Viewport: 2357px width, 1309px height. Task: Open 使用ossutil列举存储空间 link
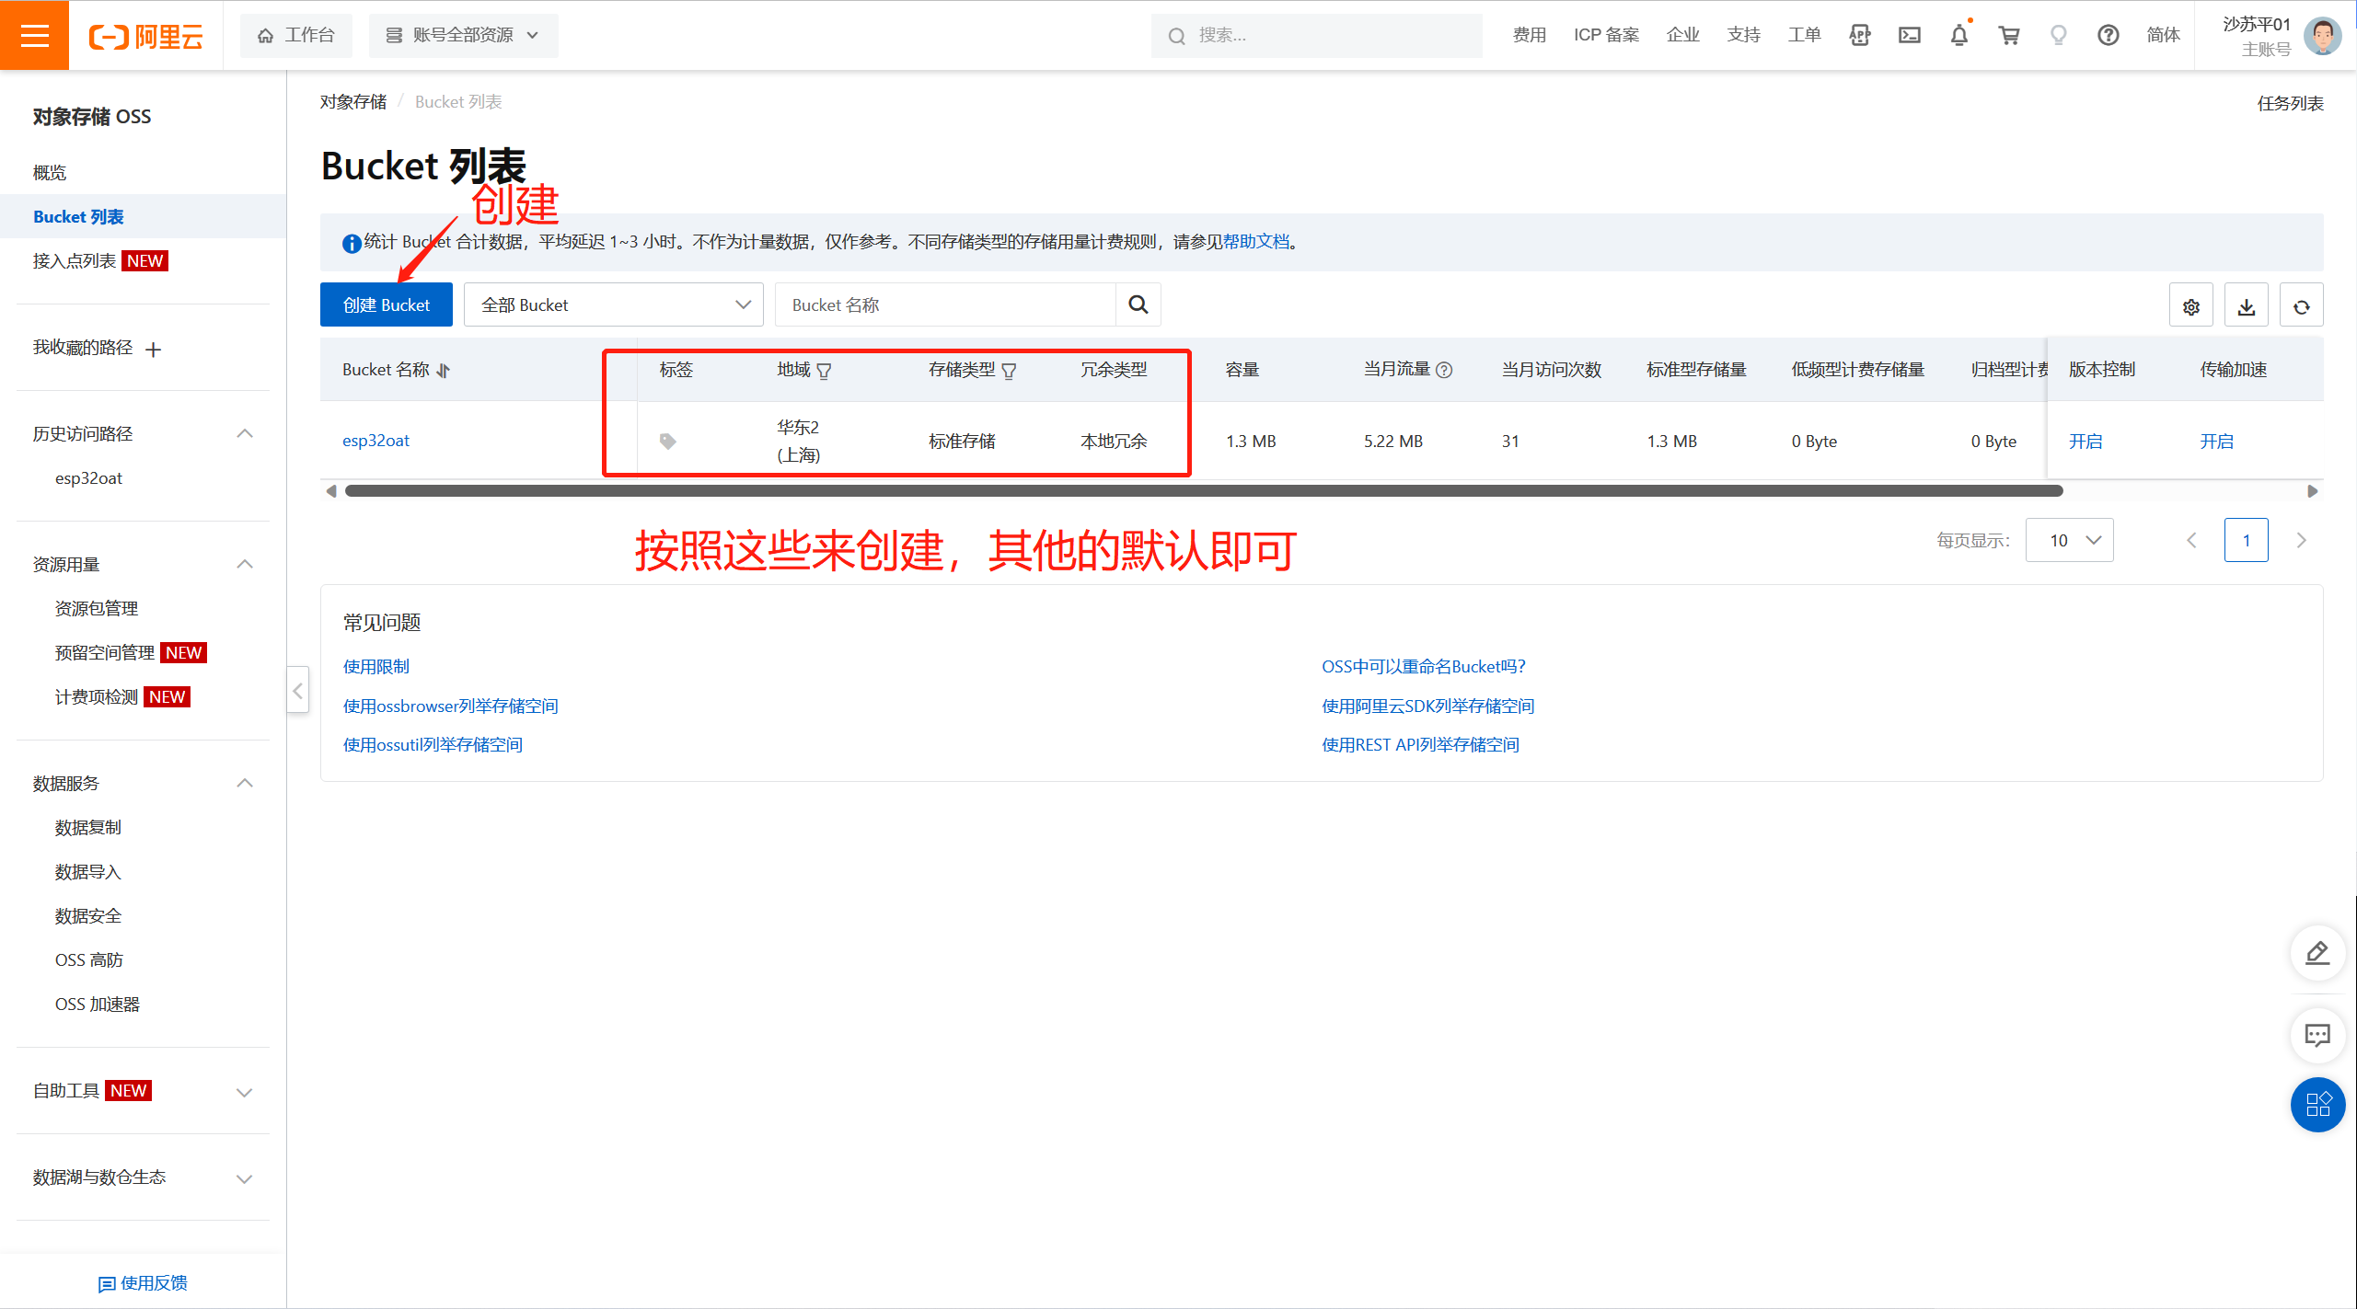tap(433, 745)
